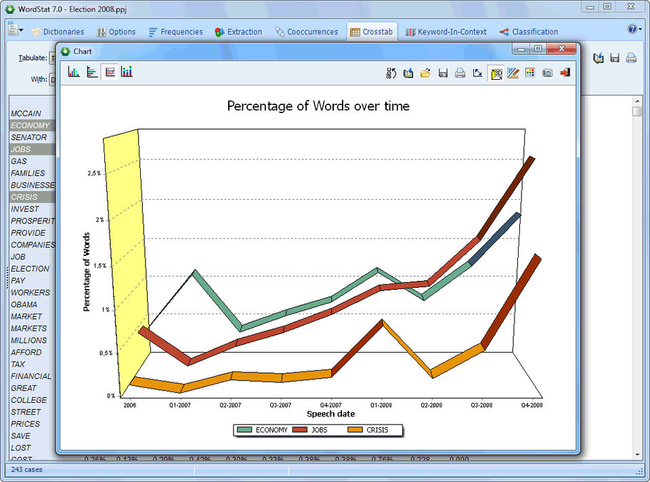Click the main window print icon
Screen dimensions: 650x482
pyautogui.click(x=631, y=58)
